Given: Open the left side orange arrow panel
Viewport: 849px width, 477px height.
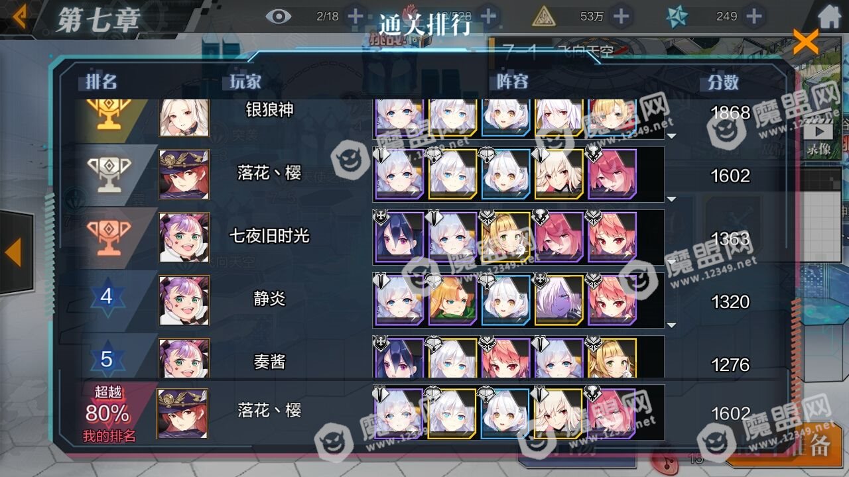Looking at the screenshot, I should coord(13,252).
